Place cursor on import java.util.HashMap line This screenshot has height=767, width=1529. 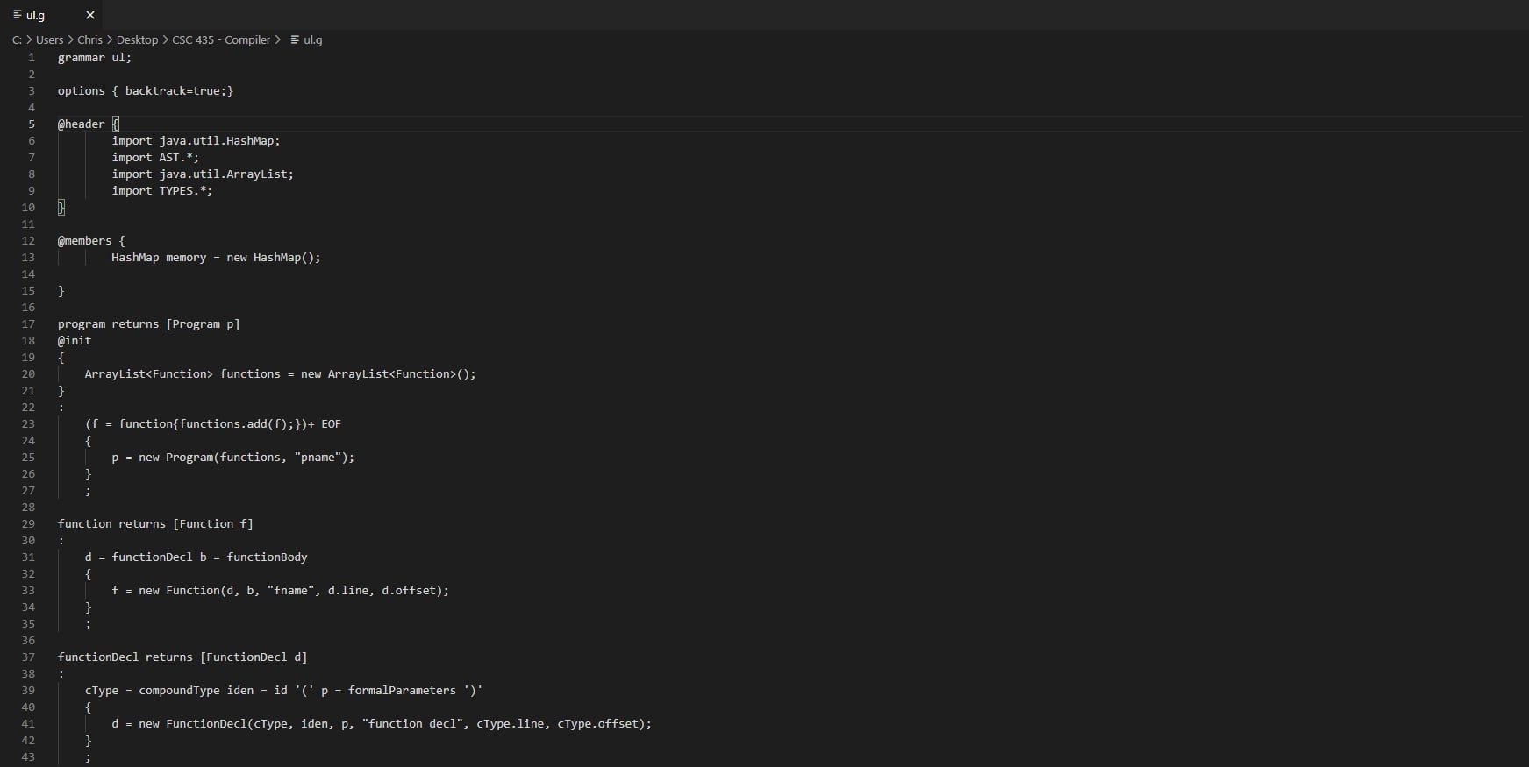[x=196, y=141]
